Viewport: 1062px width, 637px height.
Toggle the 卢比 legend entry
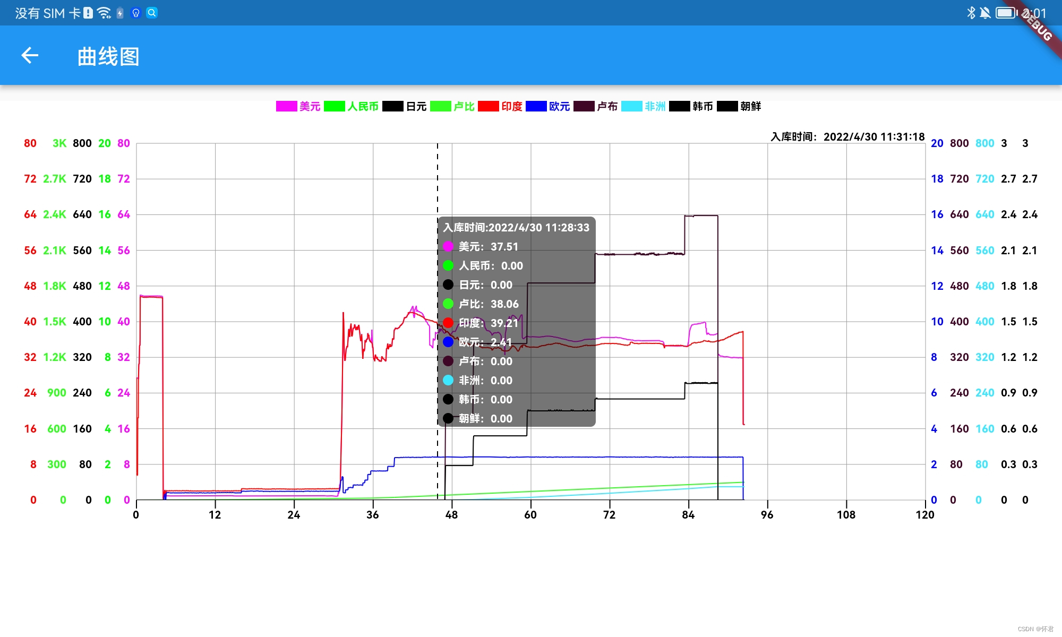(x=464, y=106)
